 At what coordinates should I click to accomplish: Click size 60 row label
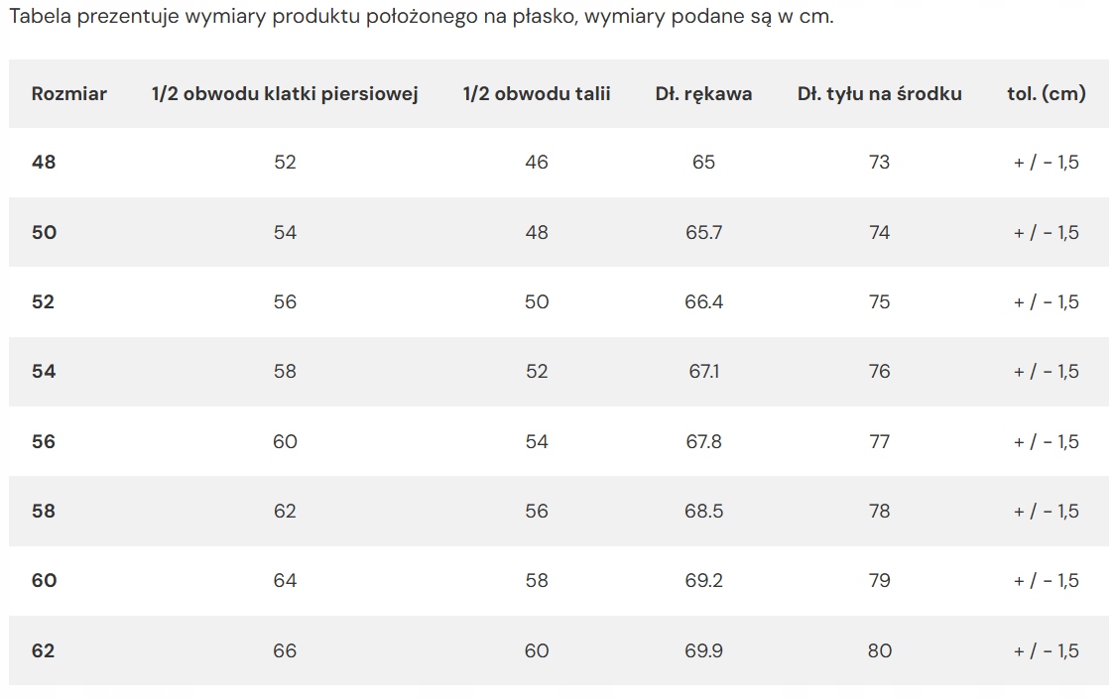click(x=44, y=581)
